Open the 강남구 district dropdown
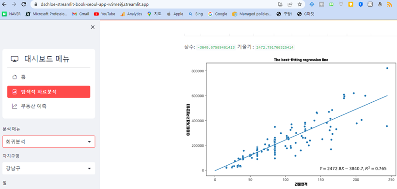397x189 pixels. 48,168
